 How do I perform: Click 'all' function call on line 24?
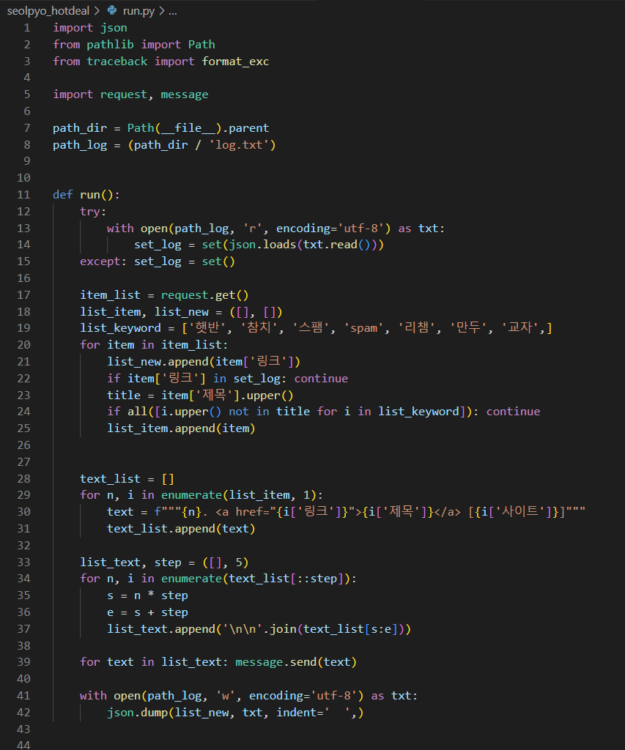coord(137,412)
